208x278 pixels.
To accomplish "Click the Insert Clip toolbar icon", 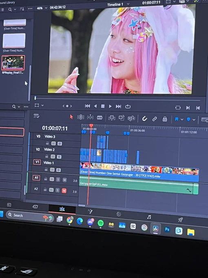I will [x=112, y=118].
